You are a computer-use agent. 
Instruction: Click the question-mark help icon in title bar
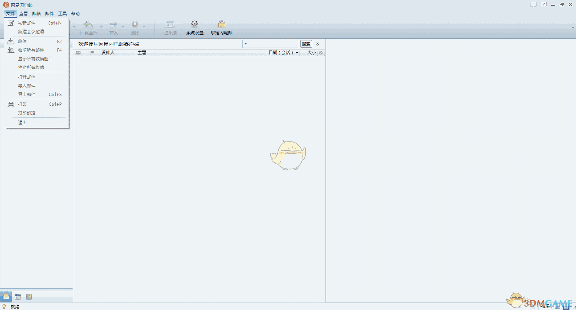[544, 4]
